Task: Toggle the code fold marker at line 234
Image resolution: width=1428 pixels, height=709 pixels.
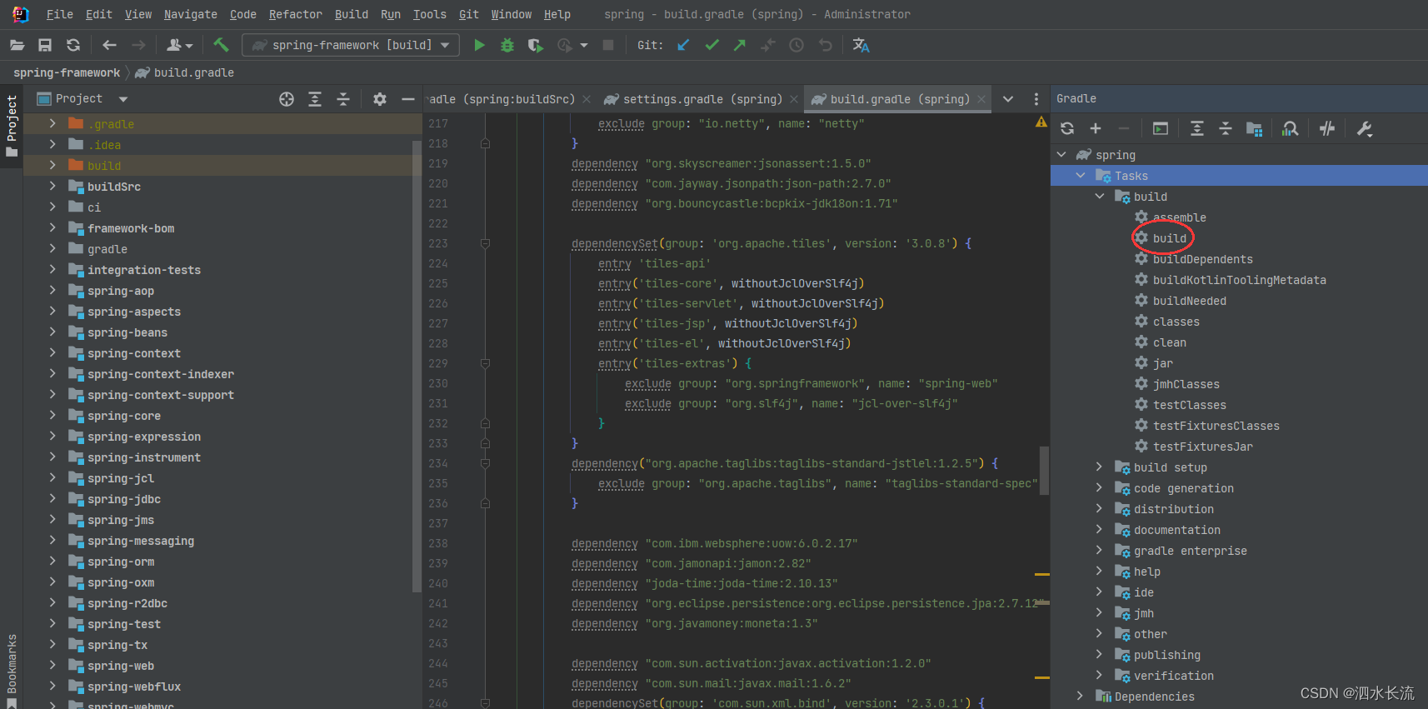Action: 485,464
